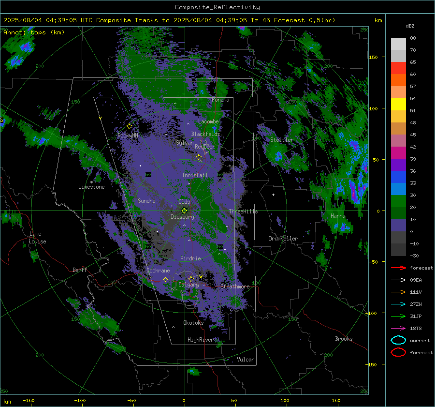This screenshot has height=407, width=435.
Task: Click the Olds city label
Action: (x=184, y=202)
